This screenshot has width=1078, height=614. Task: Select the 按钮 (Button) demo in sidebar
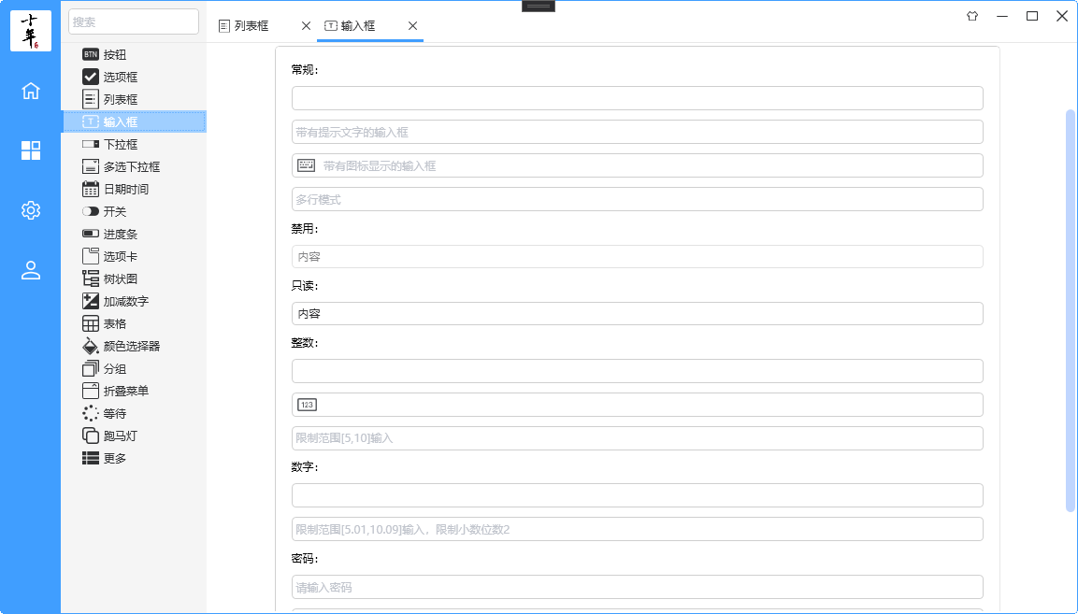point(113,54)
